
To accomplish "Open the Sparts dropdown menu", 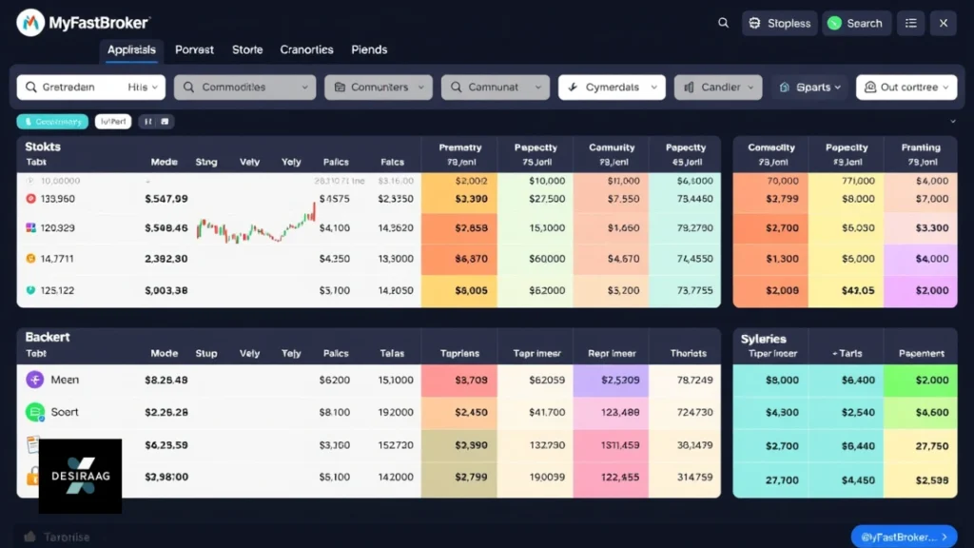I will tap(808, 87).
